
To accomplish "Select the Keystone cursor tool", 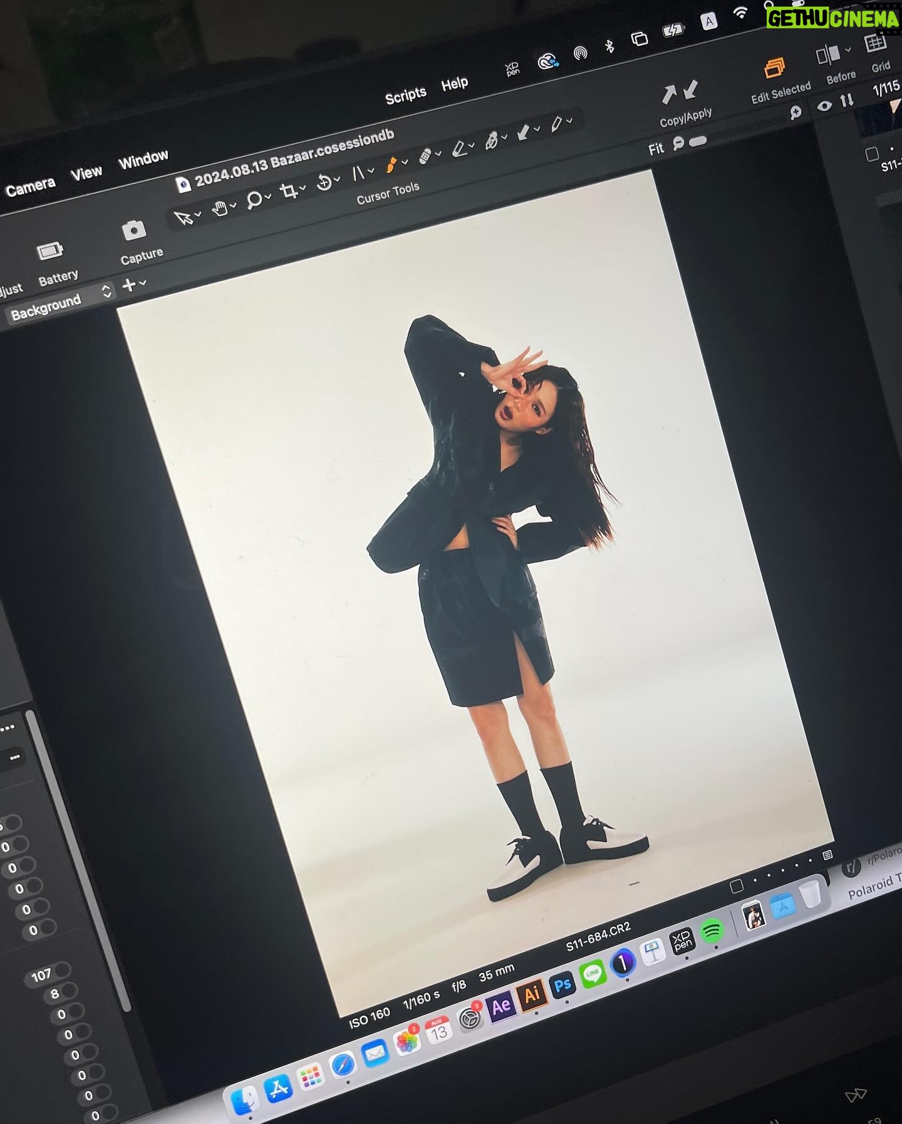I will click(x=358, y=173).
